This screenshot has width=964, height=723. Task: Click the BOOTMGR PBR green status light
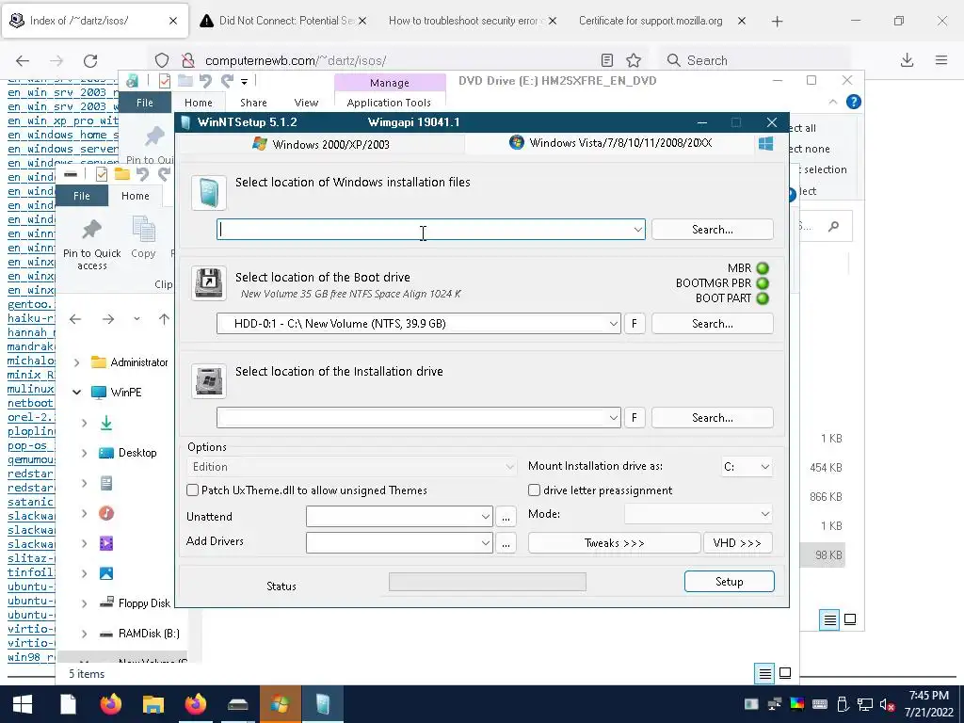763,282
